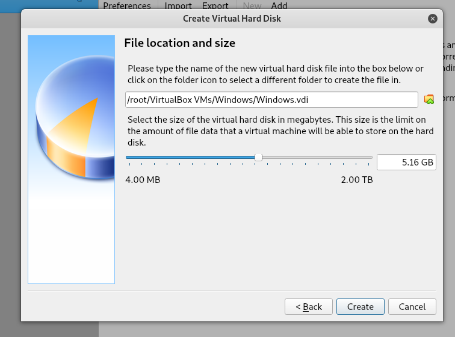Go back with the Back button
455x337 pixels.
pos(309,306)
